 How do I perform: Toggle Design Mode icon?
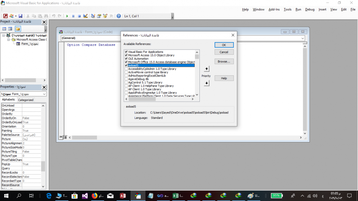[86, 16]
